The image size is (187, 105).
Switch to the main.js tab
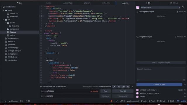pyautogui.click(x=49, y=3)
